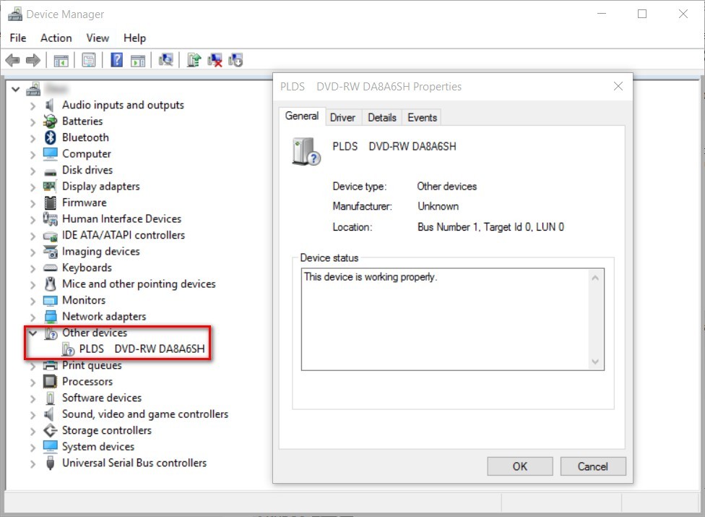Open the Action menu
This screenshot has width=705, height=517.
pos(56,38)
